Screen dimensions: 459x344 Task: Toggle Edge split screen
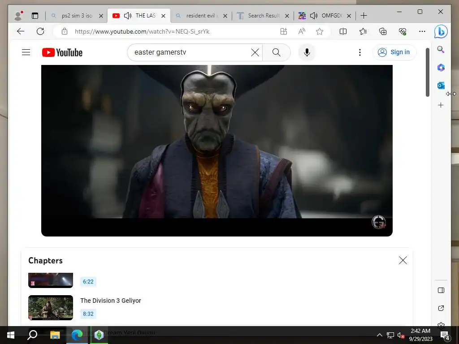tap(343, 31)
